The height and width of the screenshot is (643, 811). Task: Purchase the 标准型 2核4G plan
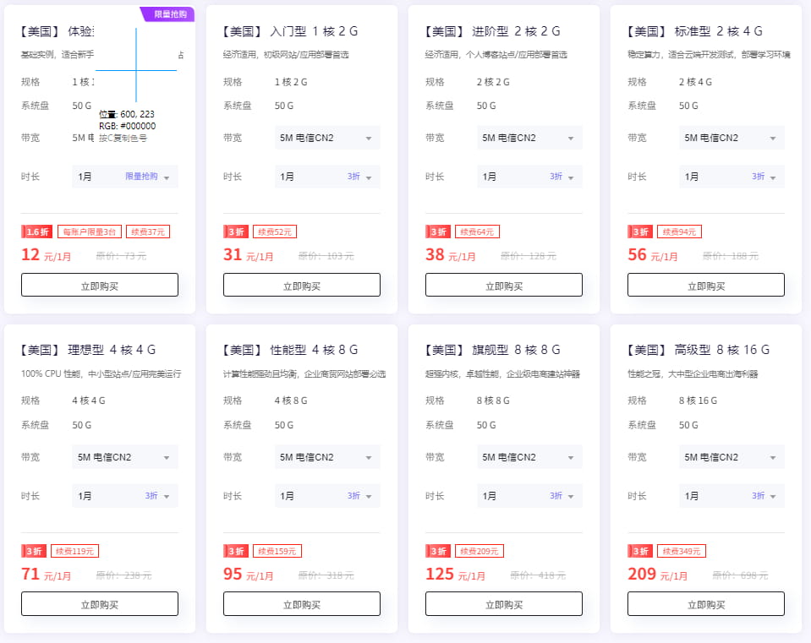point(706,286)
